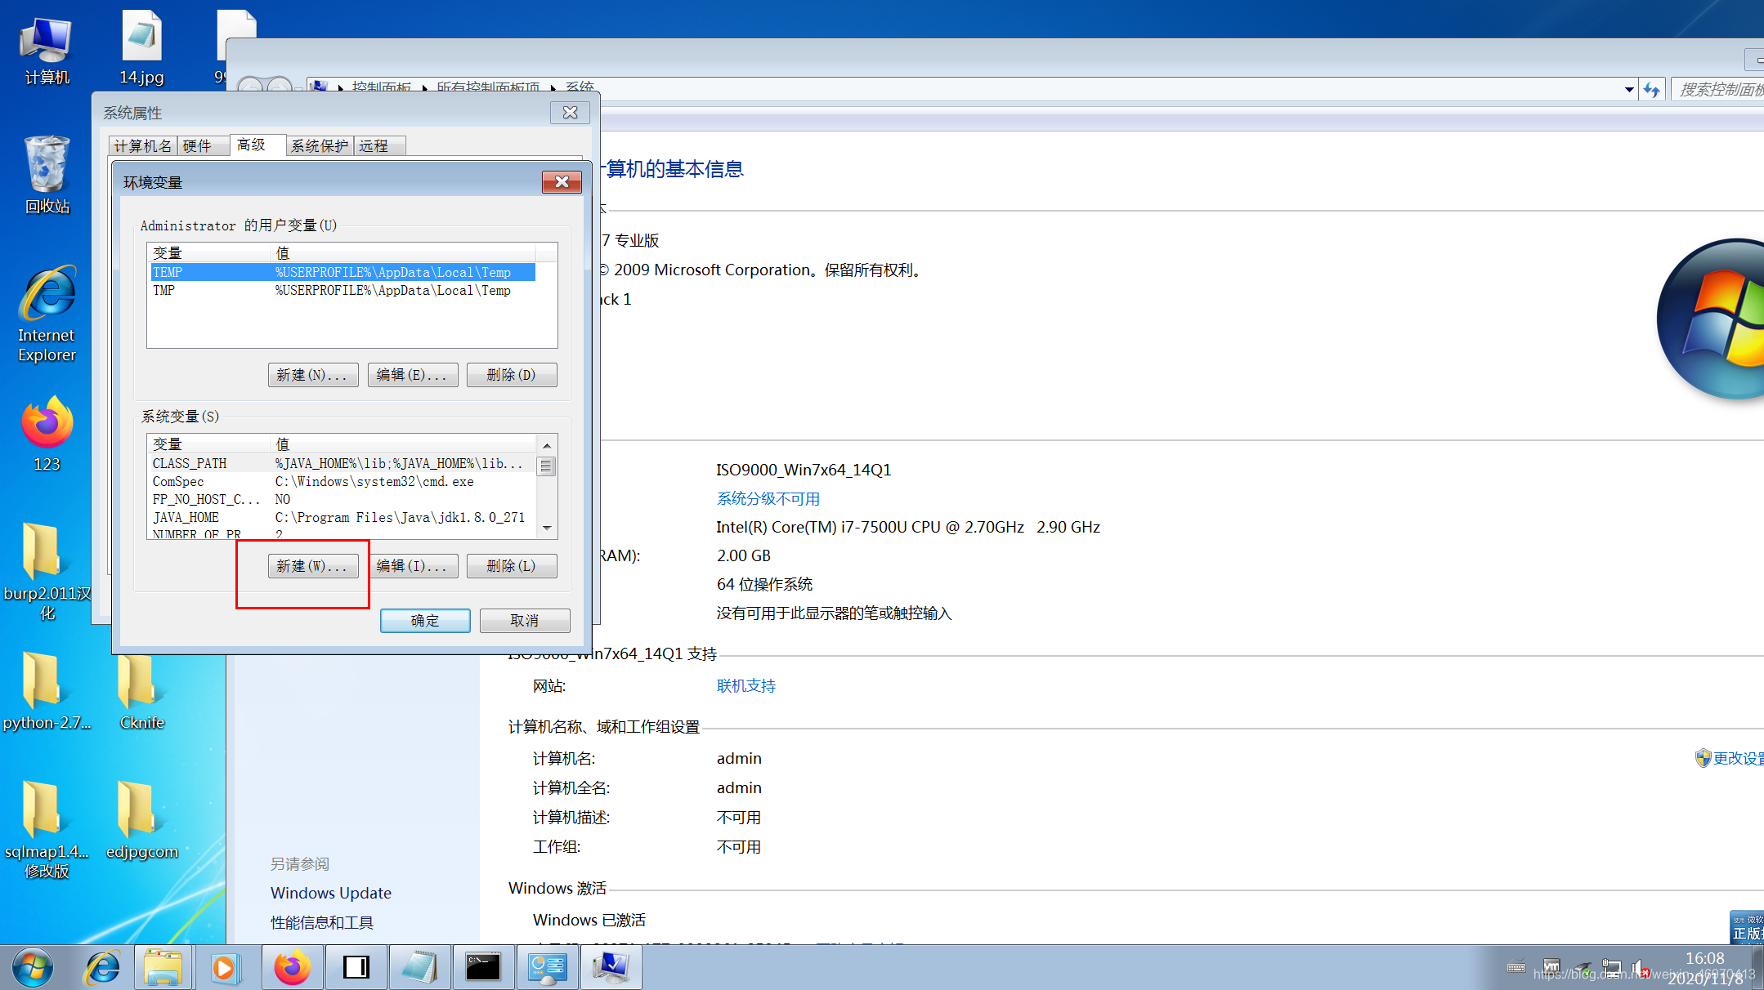Switch to the 计算机名 tab
1764x990 pixels.
tap(143, 146)
